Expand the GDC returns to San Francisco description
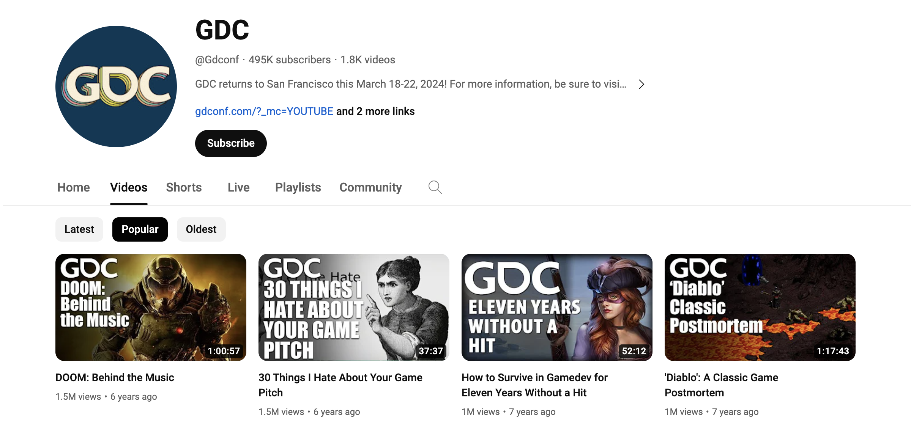Viewport: 911px width, 443px height. coord(410,84)
